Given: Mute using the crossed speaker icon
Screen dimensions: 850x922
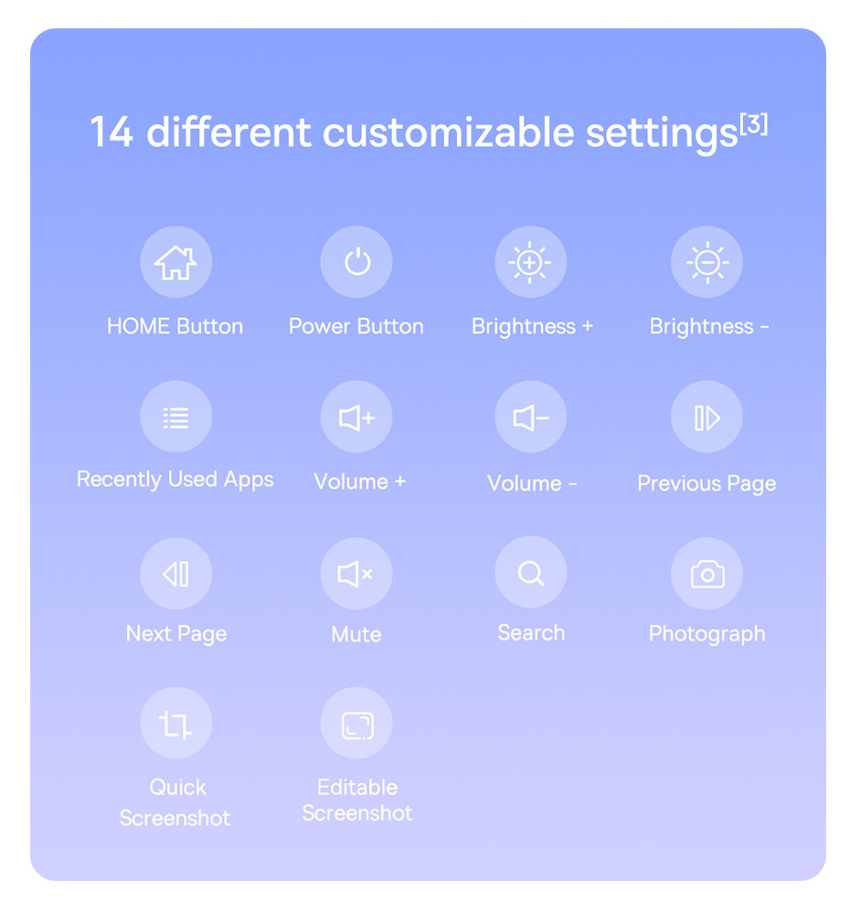Looking at the screenshot, I should (356, 573).
